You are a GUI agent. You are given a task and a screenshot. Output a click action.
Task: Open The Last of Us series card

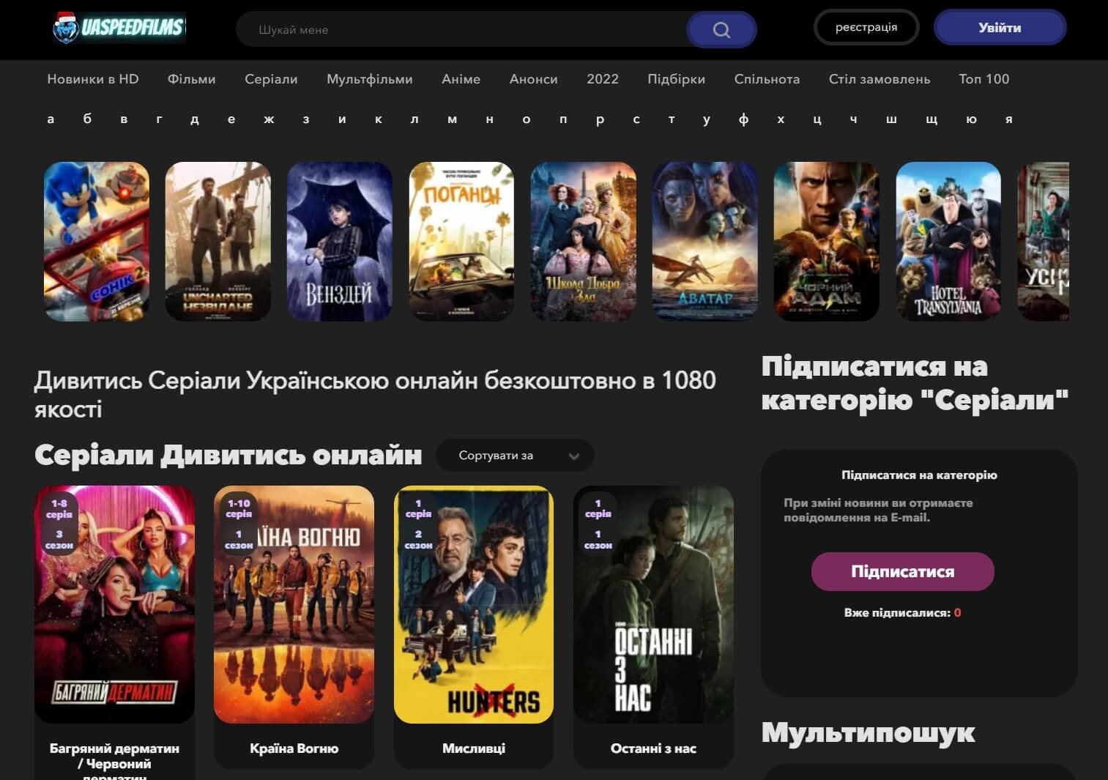click(653, 604)
